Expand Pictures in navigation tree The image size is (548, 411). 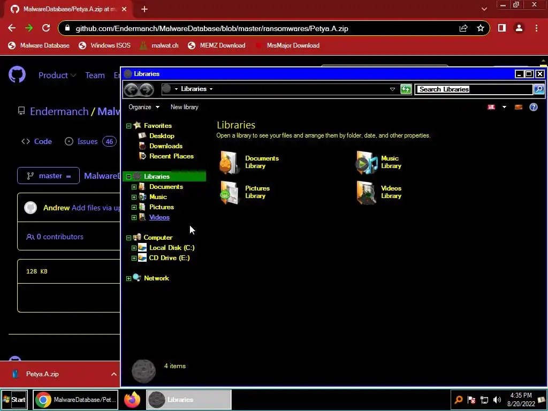tap(134, 207)
